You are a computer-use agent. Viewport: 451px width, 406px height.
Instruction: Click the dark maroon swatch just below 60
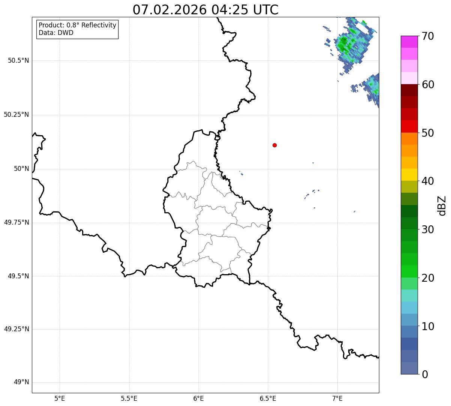pos(409,90)
